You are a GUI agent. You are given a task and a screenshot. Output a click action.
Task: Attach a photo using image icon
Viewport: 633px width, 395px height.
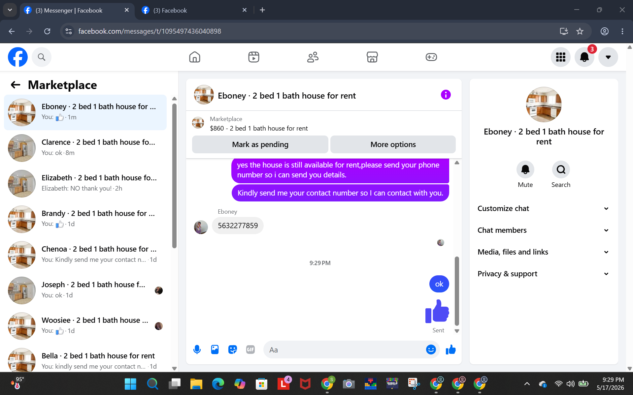215,349
